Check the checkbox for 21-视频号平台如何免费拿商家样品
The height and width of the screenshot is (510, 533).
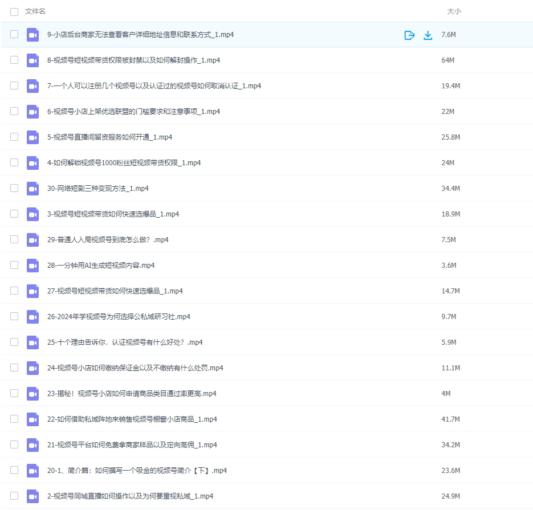point(14,444)
